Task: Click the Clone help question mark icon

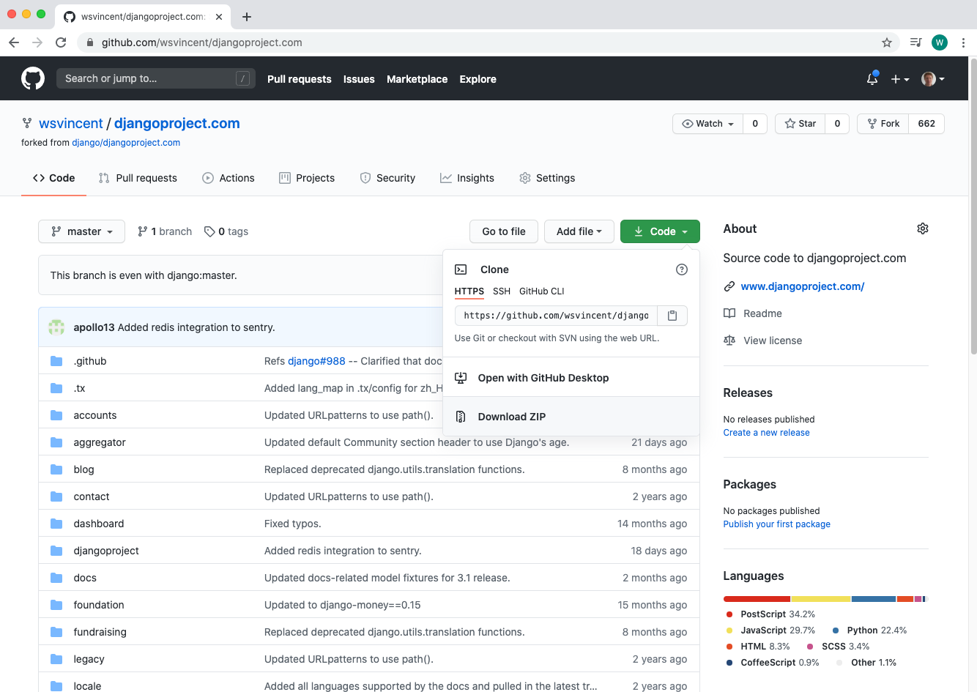Action: [682, 269]
